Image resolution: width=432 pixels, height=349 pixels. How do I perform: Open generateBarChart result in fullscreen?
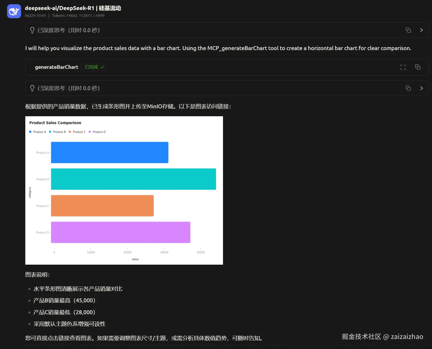pos(403,67)
